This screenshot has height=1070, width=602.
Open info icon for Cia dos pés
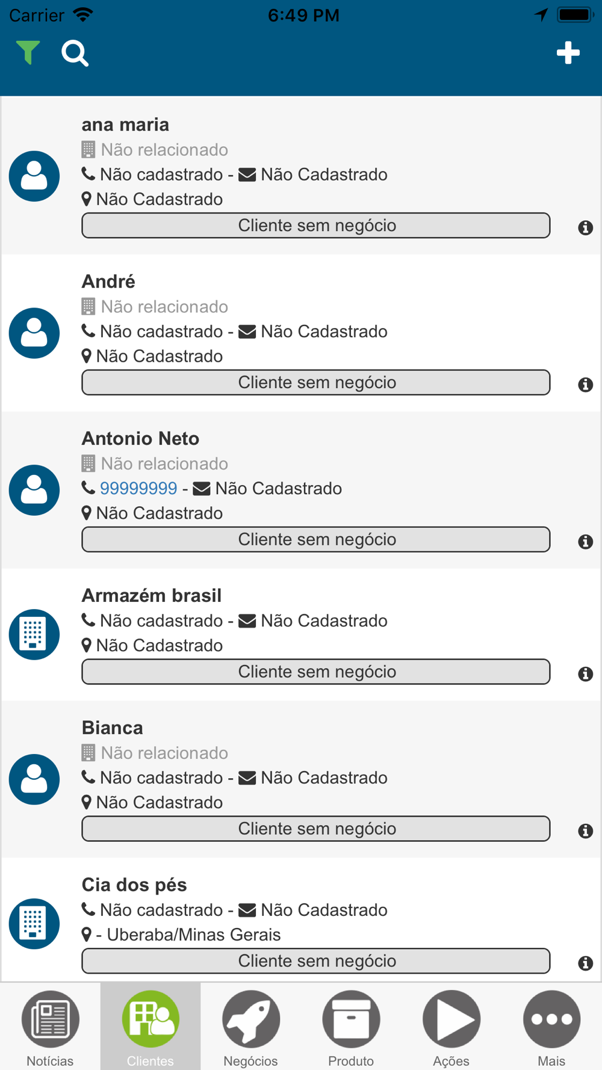(x=585, y=963)
